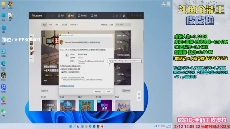The height and width of the screenshot is (129, 230).
Task: Open the WeGame downloads arrow icon
Action: (x=120, y=16)
